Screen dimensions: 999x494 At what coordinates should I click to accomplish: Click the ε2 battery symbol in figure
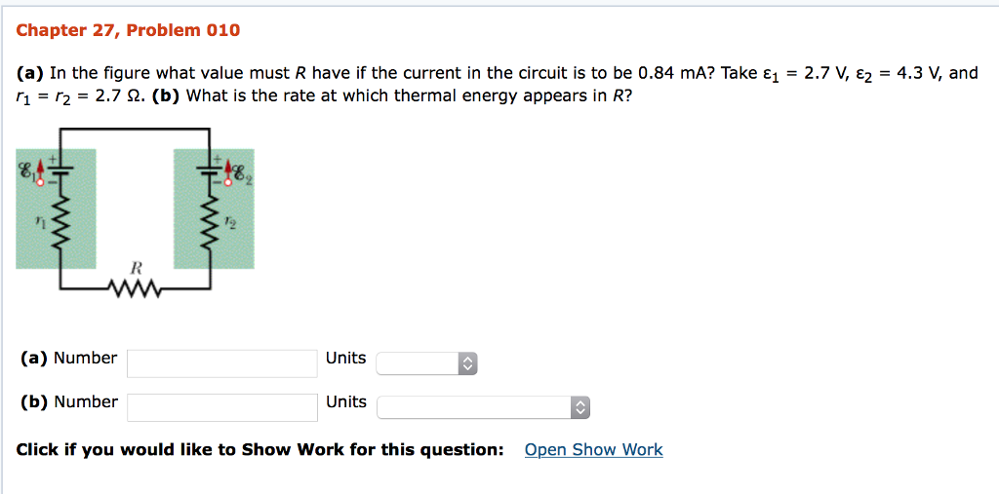210,170
